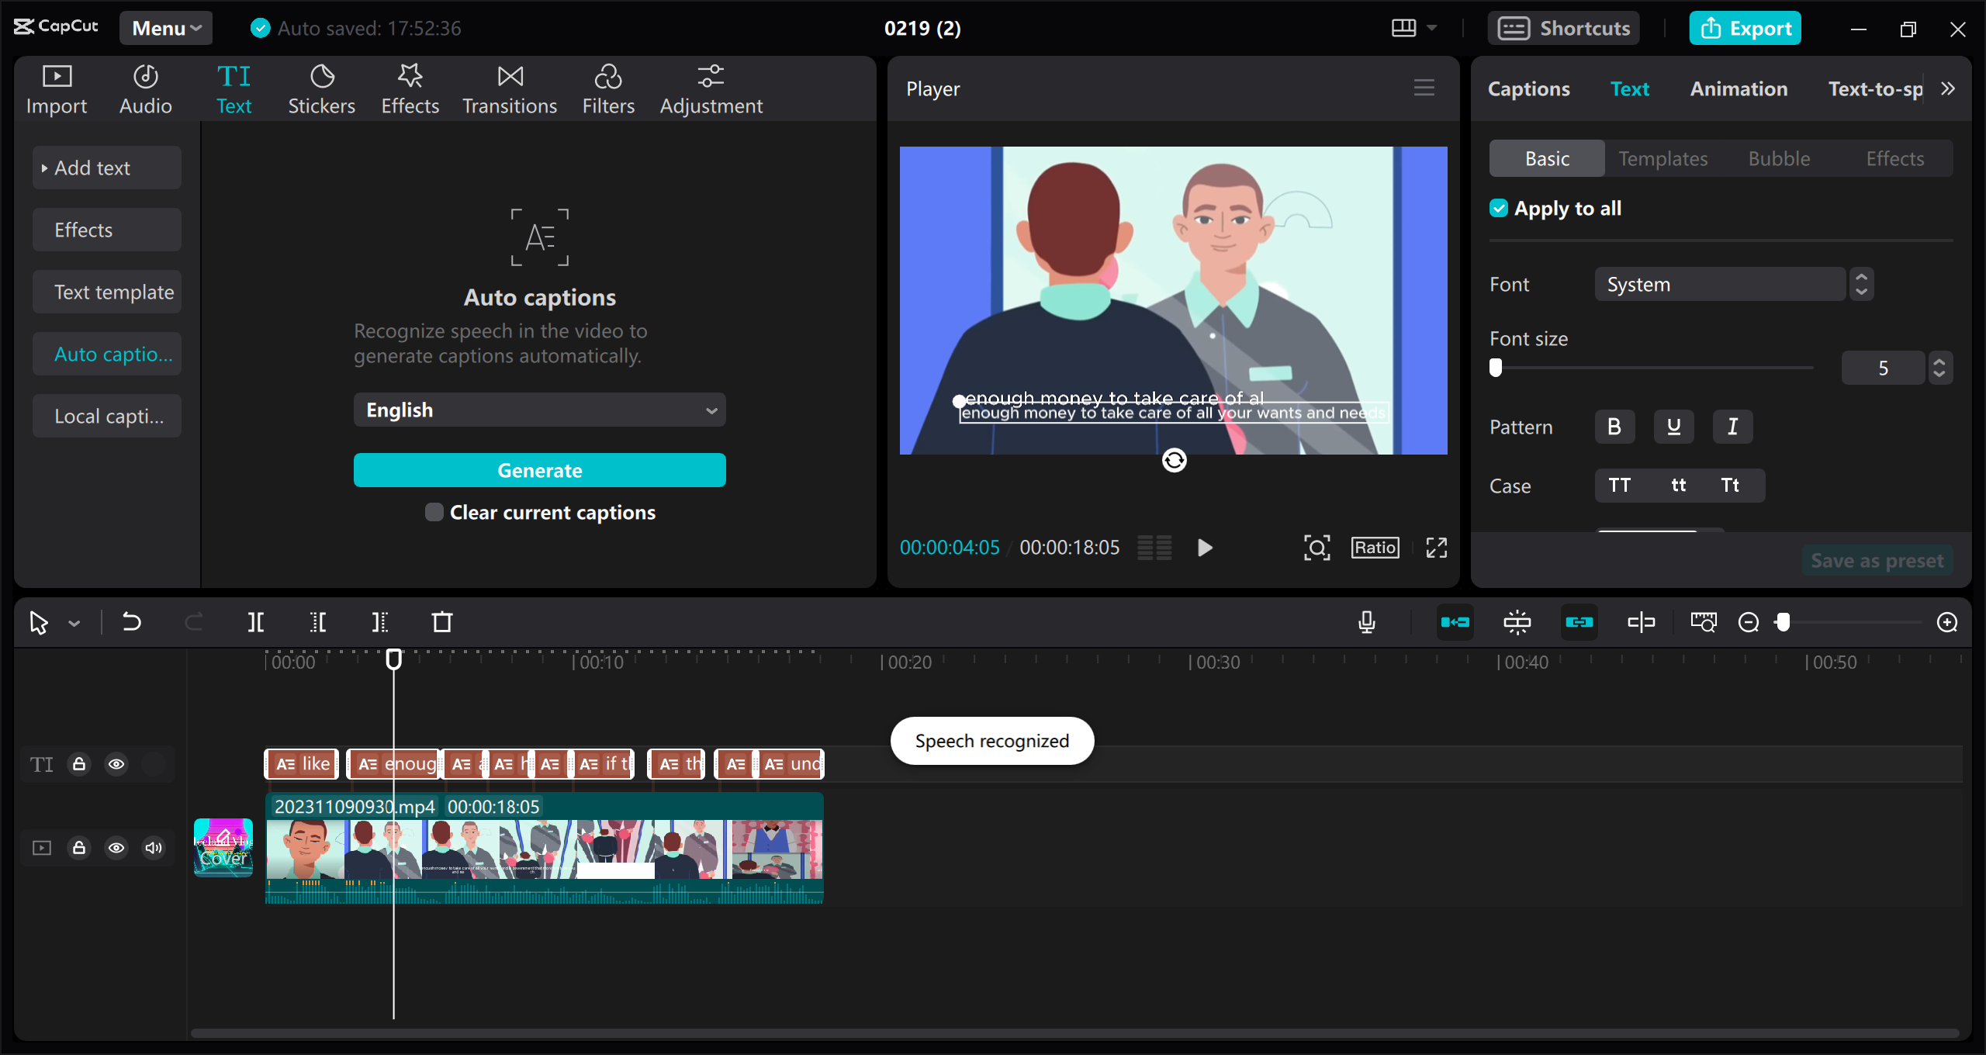The height and width of the screenshot is (1055, 1986).
Task: Click the Generate captions button
Action: pos(540,470)
